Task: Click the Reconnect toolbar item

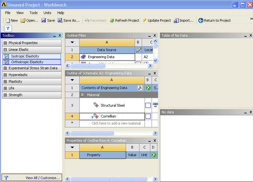Action: pyautogui.click(x=96, y=20)
